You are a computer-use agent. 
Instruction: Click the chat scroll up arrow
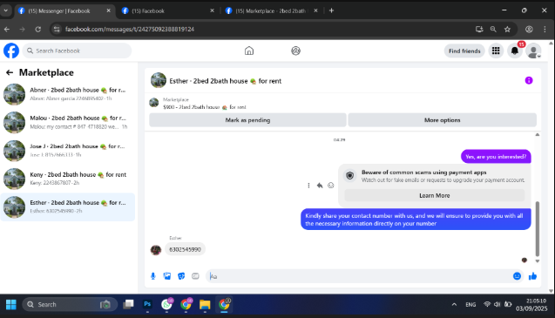[538, 134]
